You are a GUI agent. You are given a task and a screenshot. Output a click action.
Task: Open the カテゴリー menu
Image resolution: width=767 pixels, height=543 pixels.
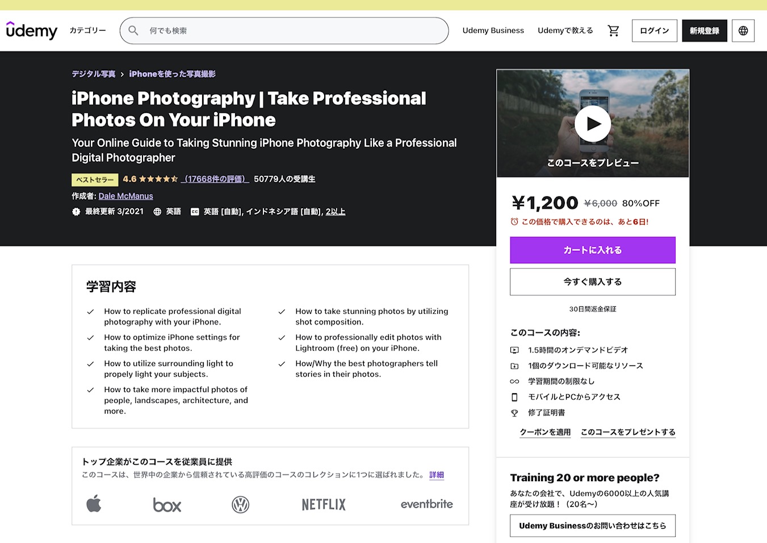tap(88, 31)
